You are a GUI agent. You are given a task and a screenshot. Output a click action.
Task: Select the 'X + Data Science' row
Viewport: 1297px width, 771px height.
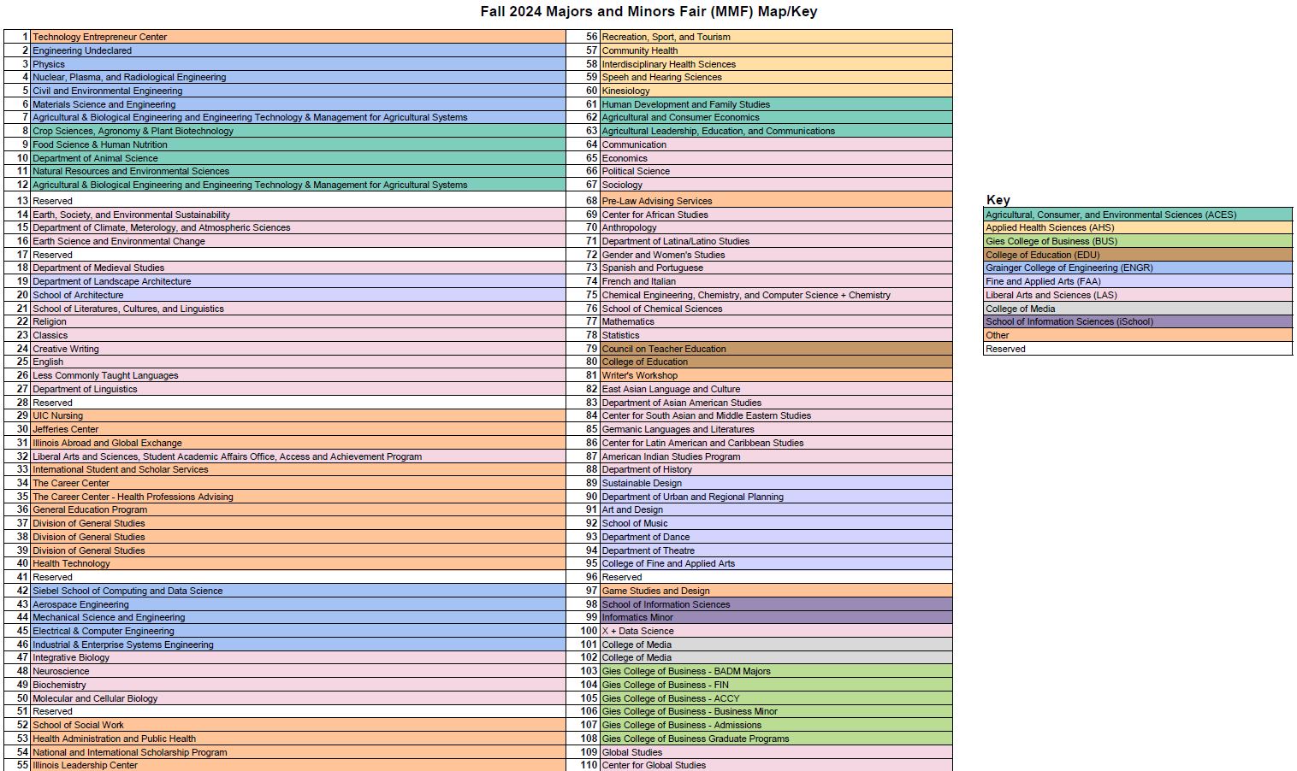coord(776,631)
